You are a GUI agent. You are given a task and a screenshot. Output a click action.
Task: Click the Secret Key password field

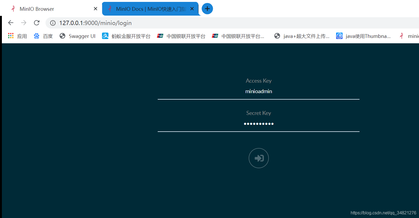point(259,124)
